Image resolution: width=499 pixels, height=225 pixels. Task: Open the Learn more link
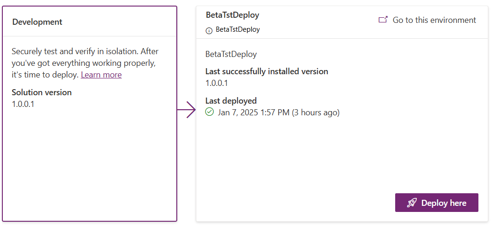101,75
